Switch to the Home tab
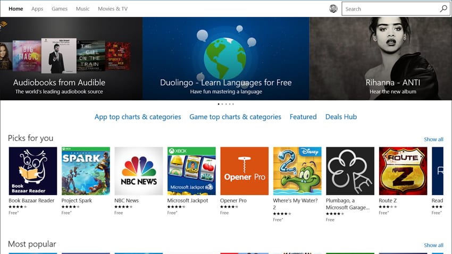Viewport: 452px width, 254px height. coord(15,9)
